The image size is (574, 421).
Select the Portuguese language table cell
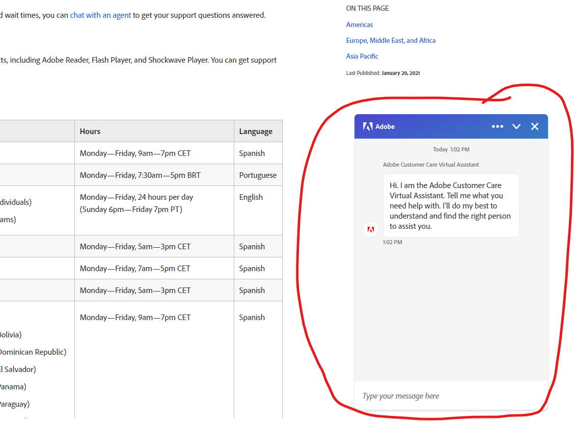(x=258, y=175)
